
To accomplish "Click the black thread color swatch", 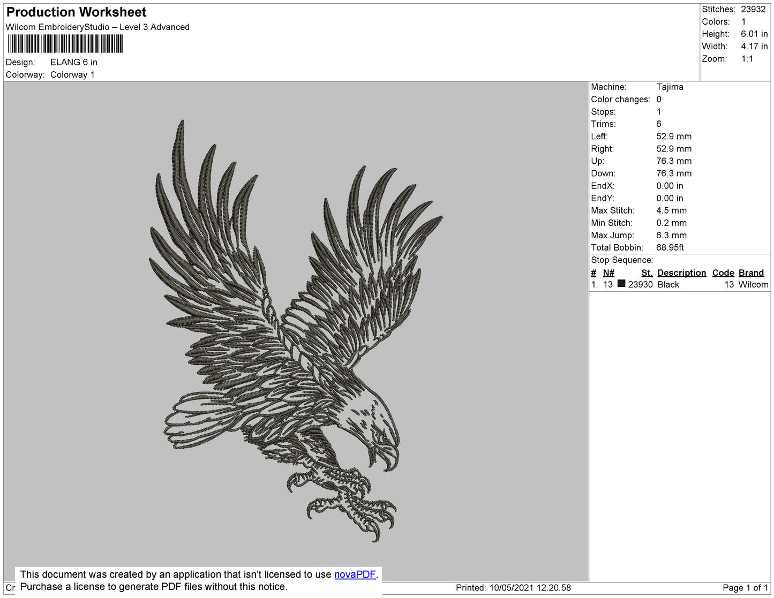I will (x=621, y=284).
